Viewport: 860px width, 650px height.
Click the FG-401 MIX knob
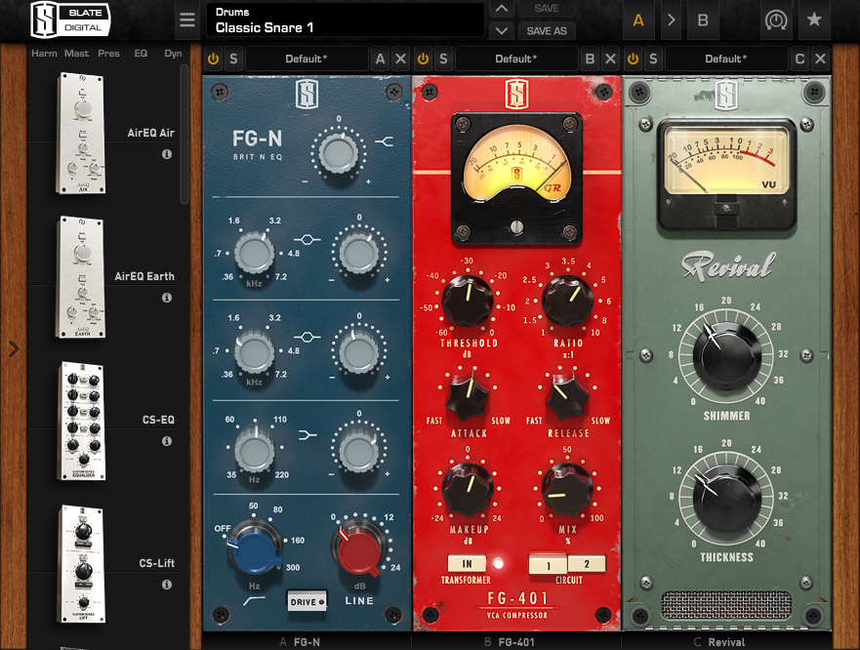pyautogui.click(x=567, y=490)
